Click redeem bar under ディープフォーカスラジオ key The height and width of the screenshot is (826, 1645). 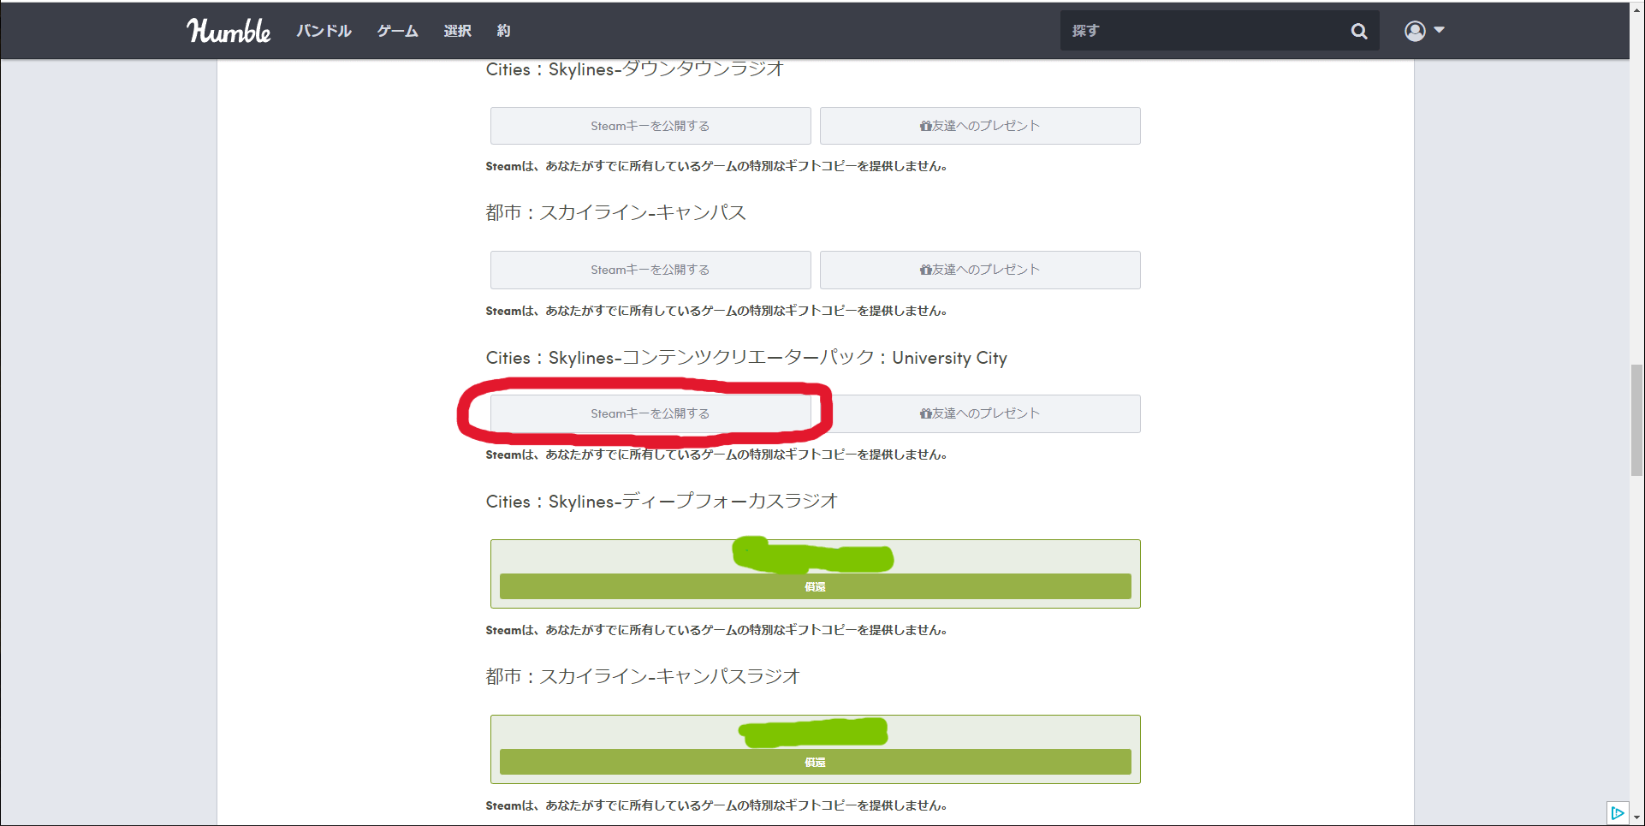(815, 586)
